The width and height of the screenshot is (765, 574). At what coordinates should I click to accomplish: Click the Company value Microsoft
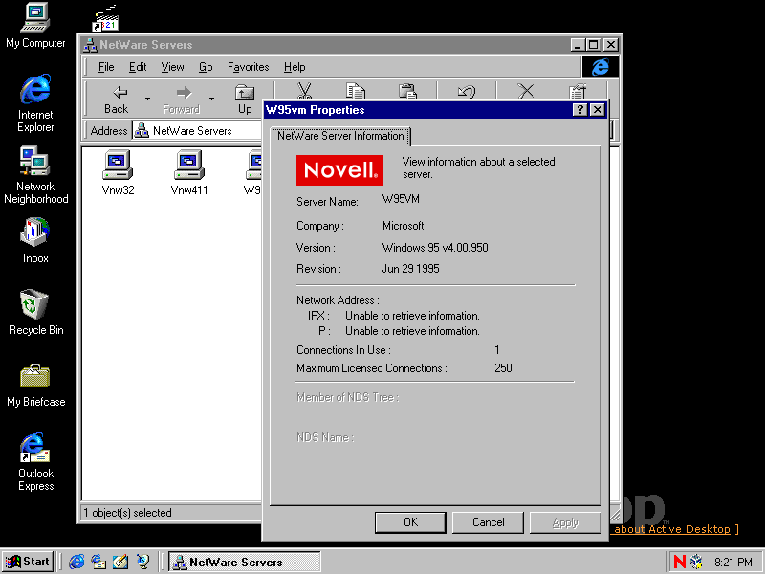click(403, 226)
